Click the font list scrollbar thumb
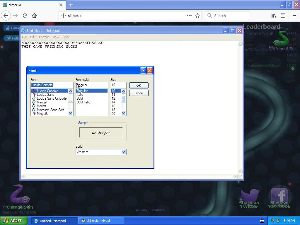300x225 pixels. pyautogui.click(x=70, y=102)
